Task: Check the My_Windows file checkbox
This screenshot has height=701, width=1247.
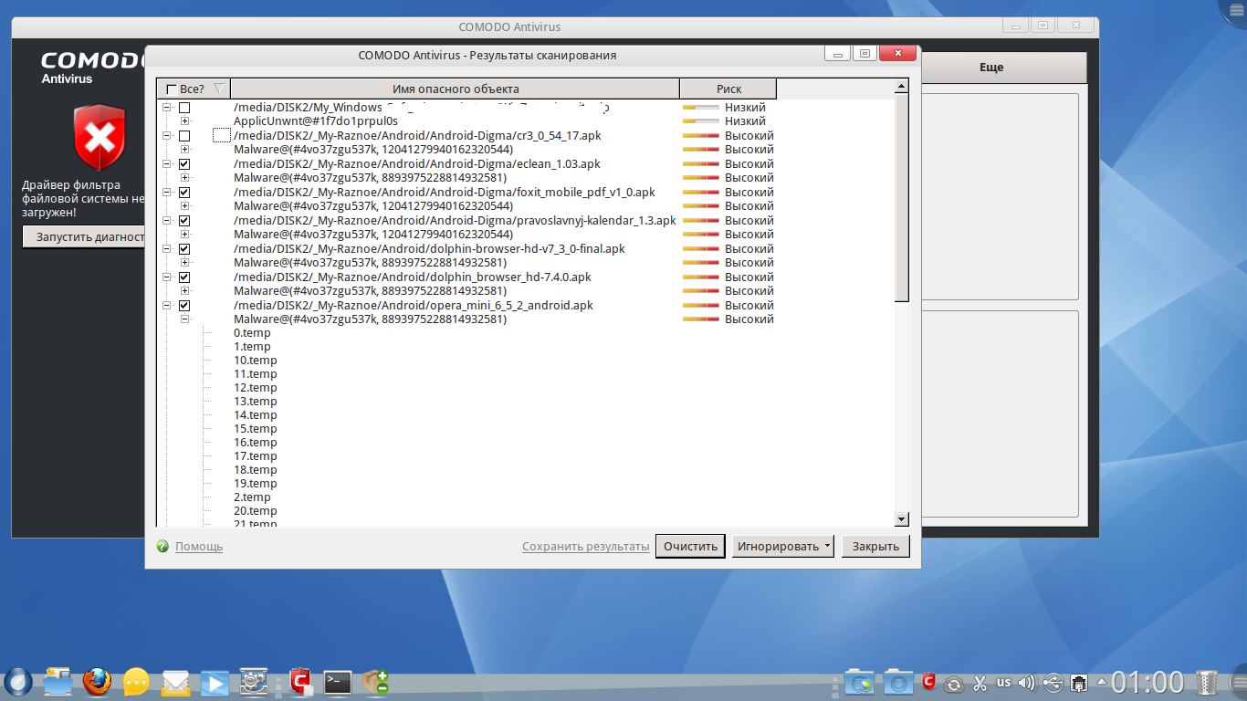Action: coord(184,108)
